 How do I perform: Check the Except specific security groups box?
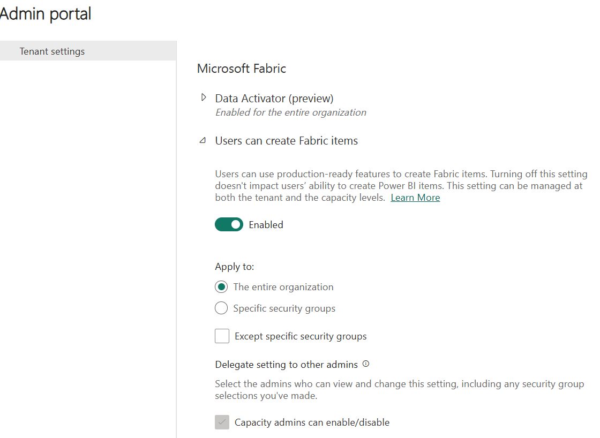coord(222,336)
